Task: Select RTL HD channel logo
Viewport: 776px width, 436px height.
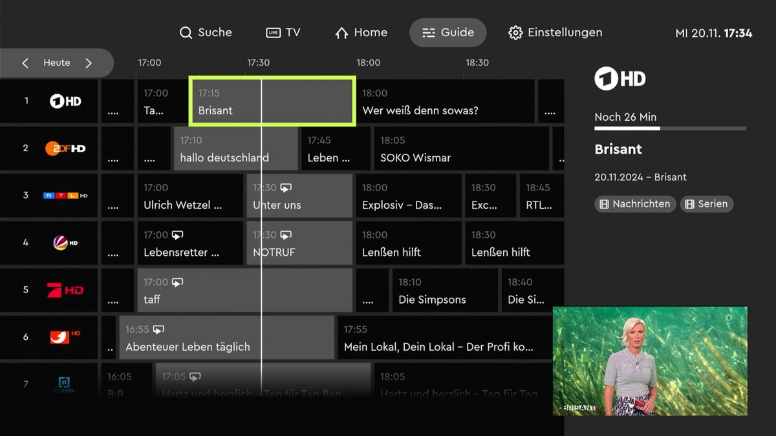Action: coord(66,195)
